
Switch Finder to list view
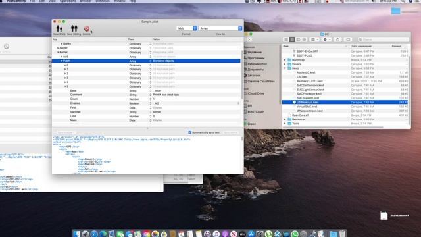(292, 39)
